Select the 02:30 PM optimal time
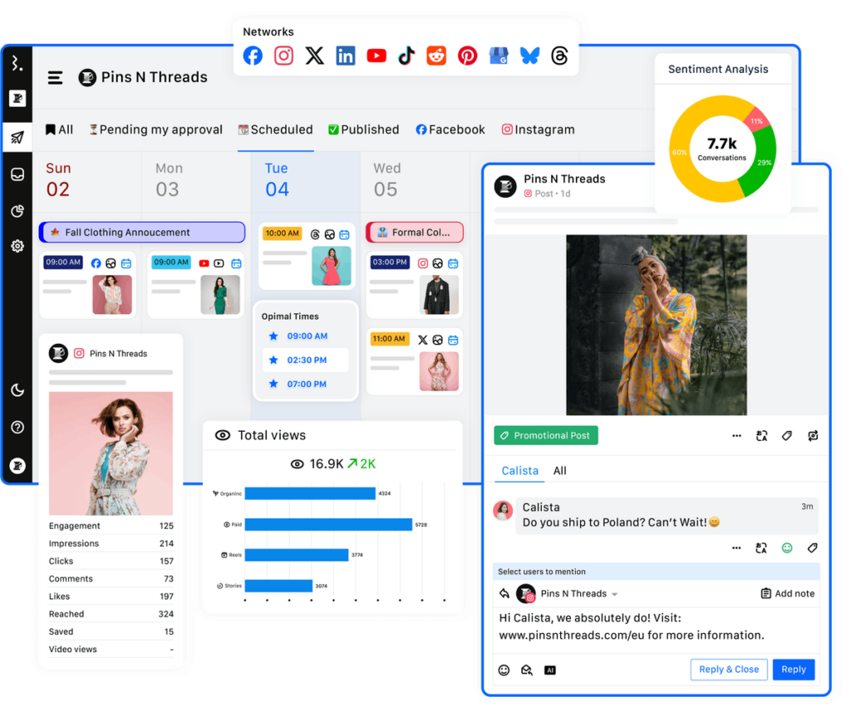 click(x=306, y=360)
